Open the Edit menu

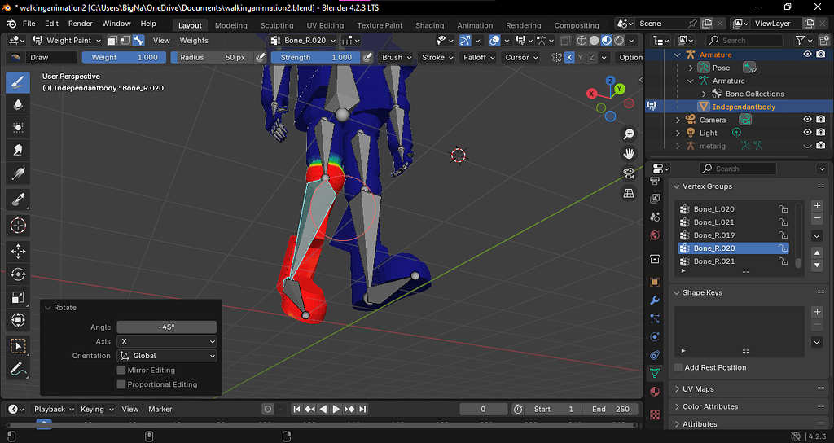(51, 24)
